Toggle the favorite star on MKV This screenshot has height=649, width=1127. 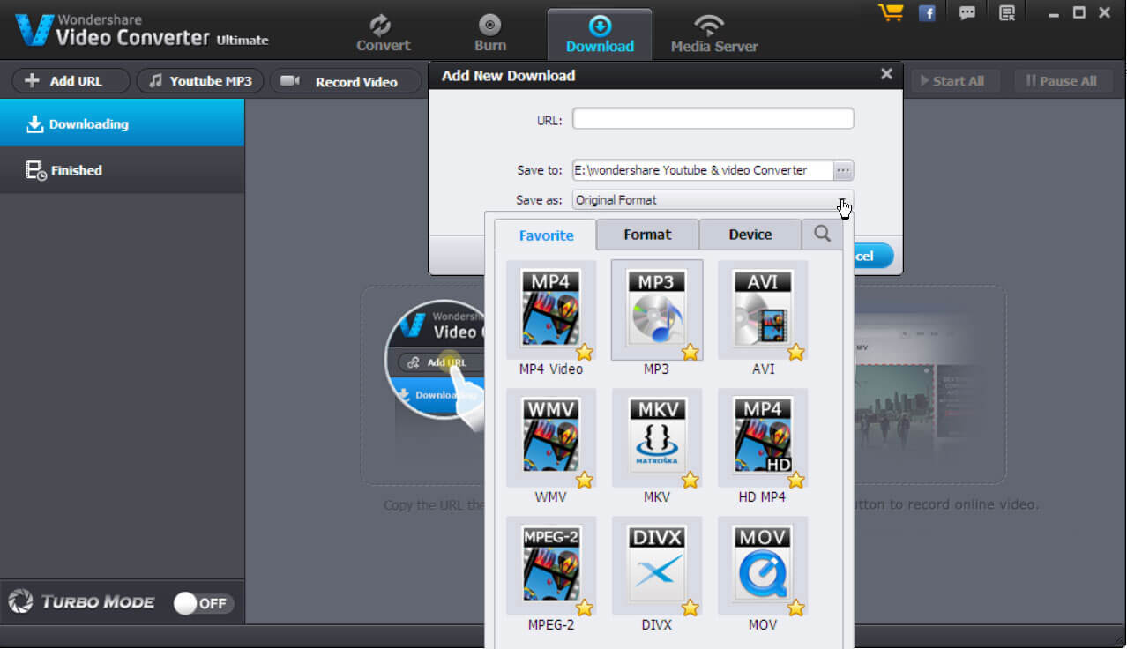click(690, 480)
